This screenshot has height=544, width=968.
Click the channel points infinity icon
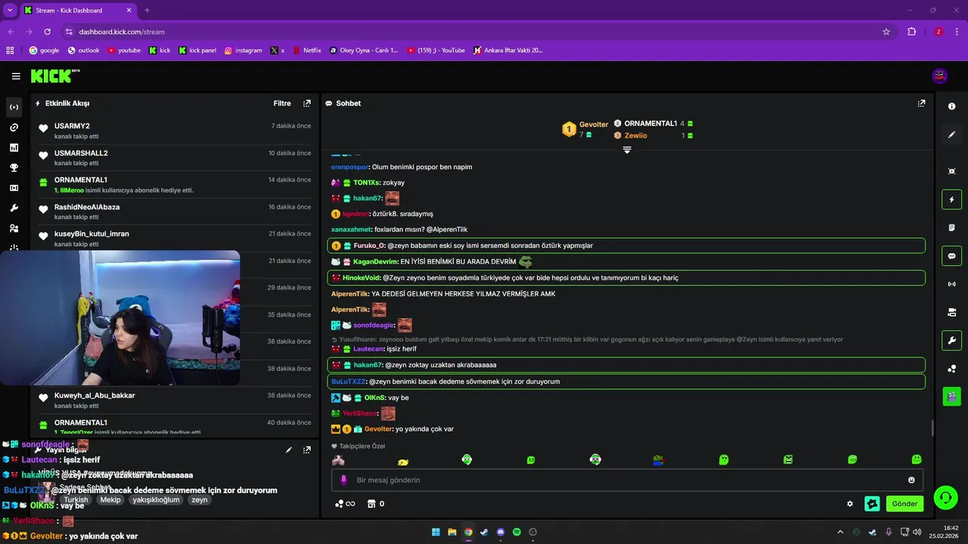point(344,504)
